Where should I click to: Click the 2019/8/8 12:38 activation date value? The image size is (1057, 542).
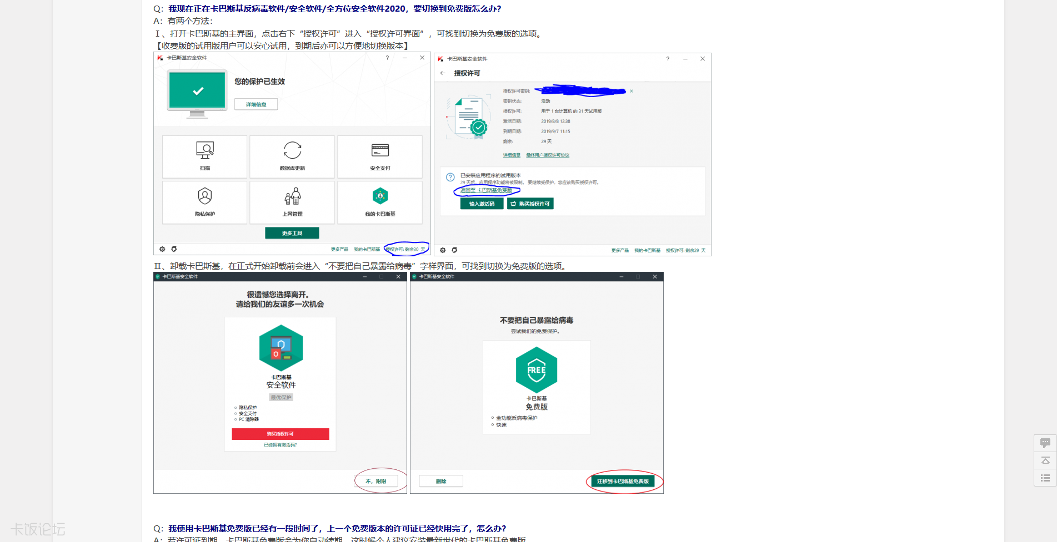[x=555, y=121]
